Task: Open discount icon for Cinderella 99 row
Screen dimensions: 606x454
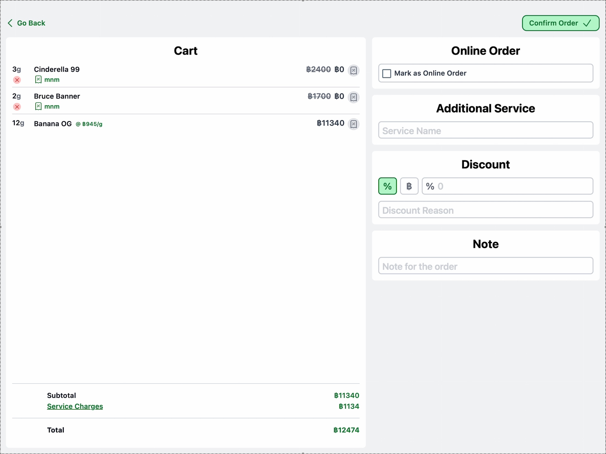Action: tap(353, 70)
